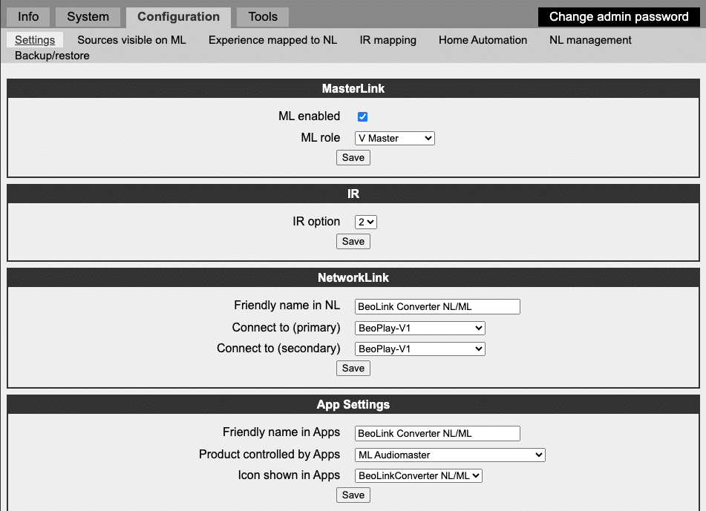Click the App Settings section header

pos(353,404)
